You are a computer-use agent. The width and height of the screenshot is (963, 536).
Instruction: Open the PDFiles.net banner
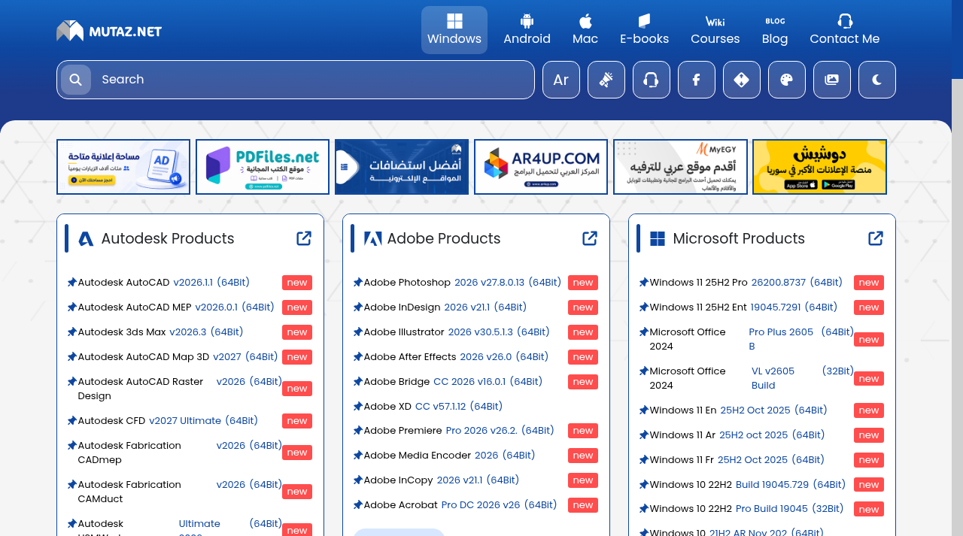[x=263, y=167]
